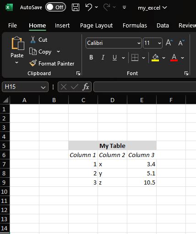This screenshot has width=196, height=234.
Task: Select the cell containing 3.4
Action: 142,164
